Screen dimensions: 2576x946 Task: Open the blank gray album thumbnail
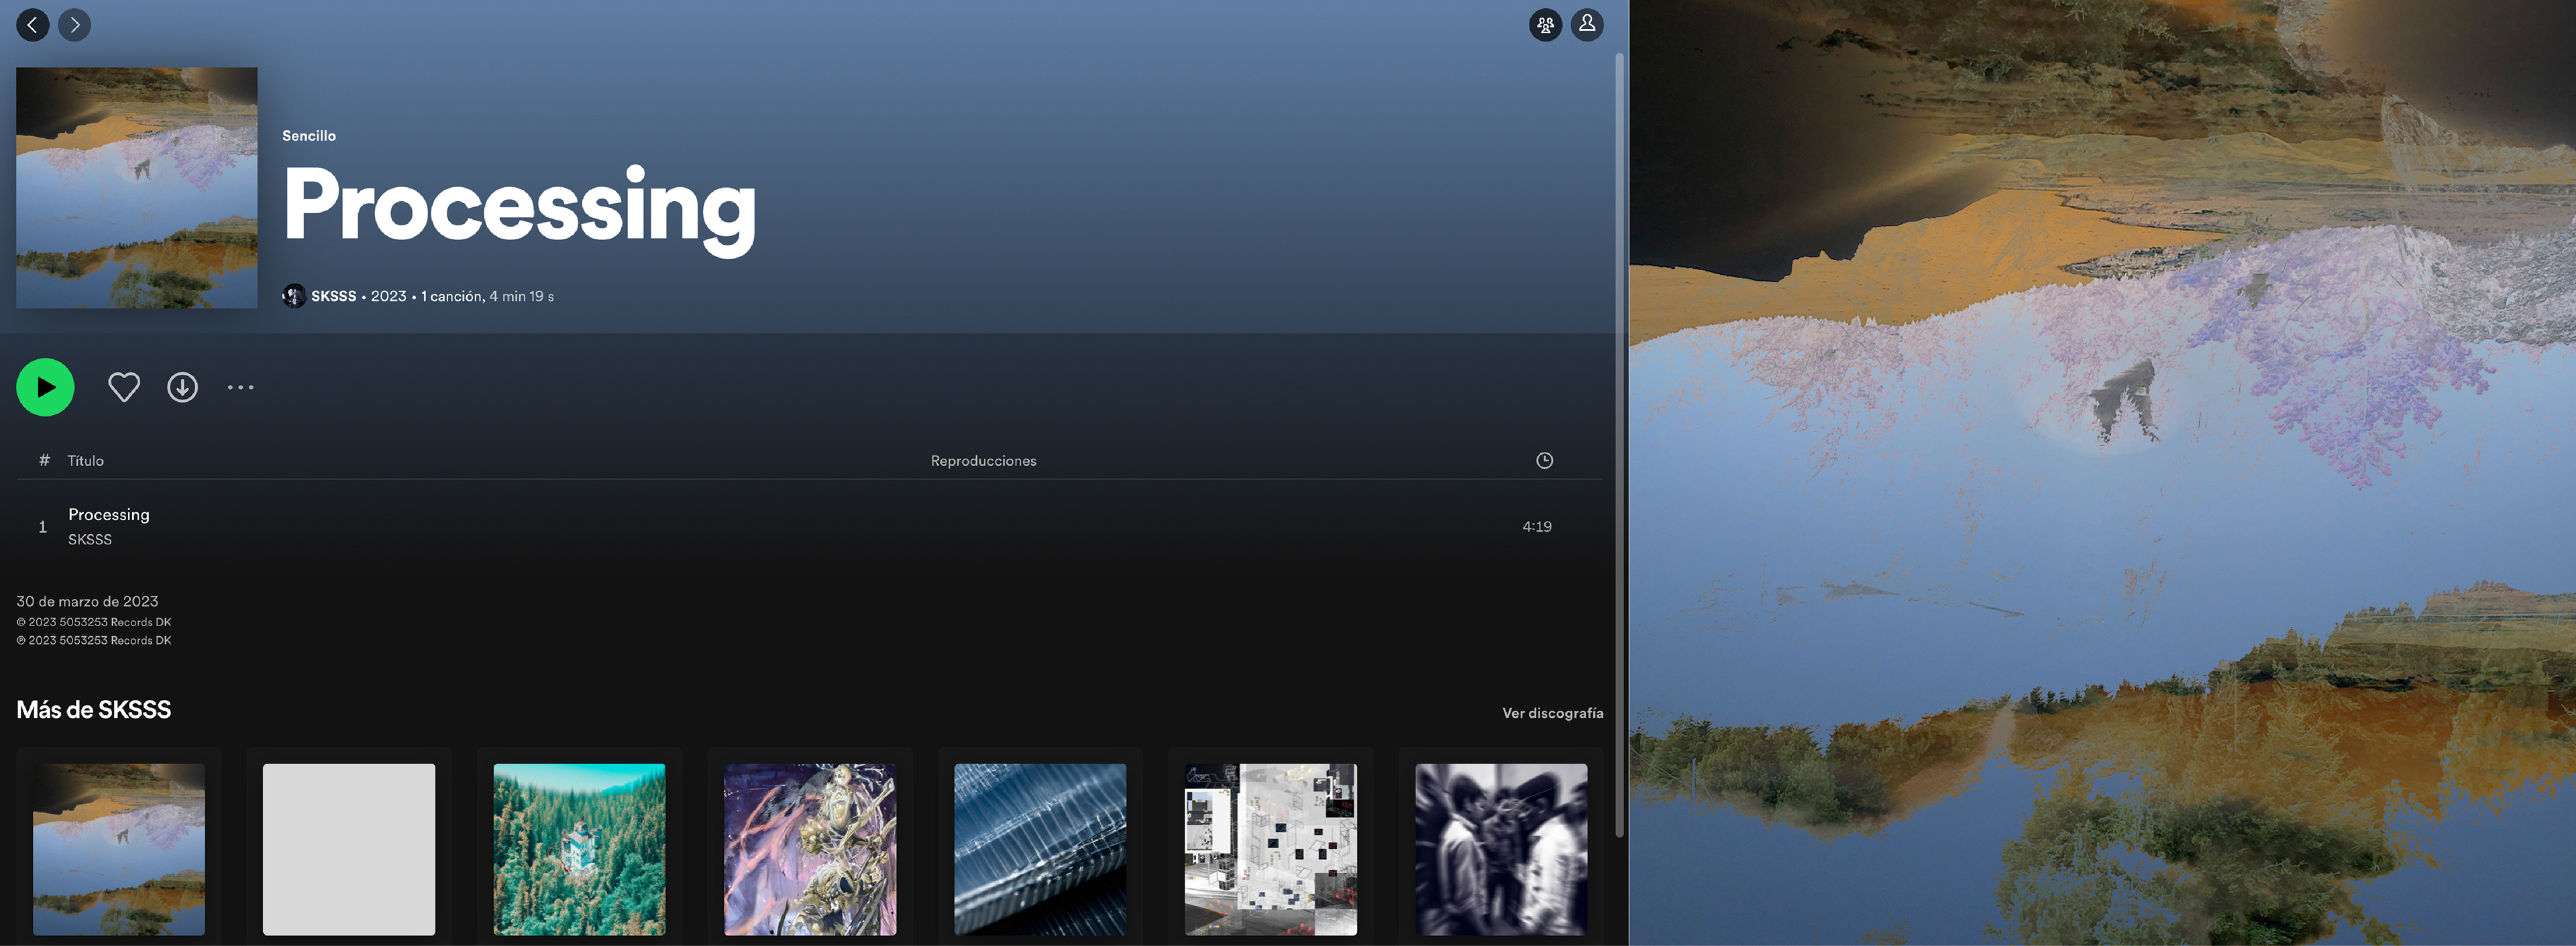pyautogui.click(x=349, y=850)
